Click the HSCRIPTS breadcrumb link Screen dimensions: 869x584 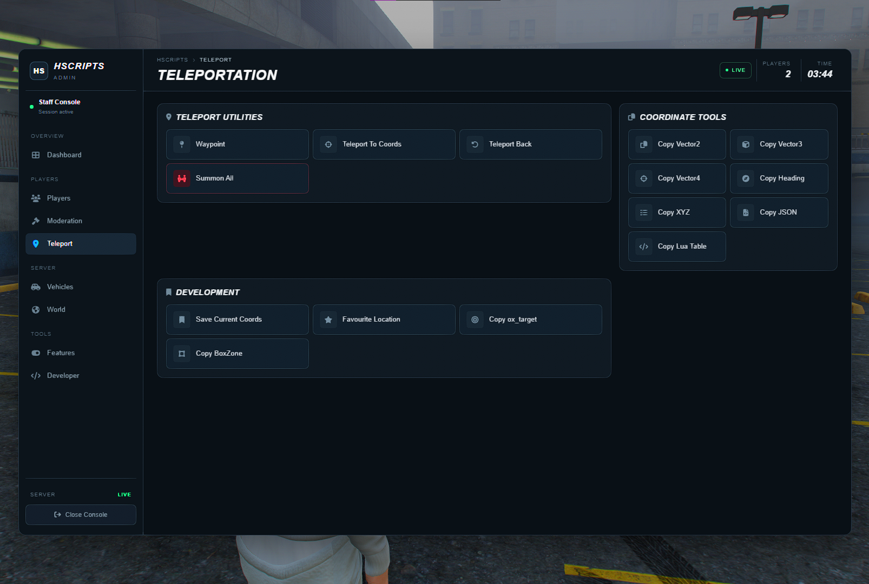(x=173, y=60)
